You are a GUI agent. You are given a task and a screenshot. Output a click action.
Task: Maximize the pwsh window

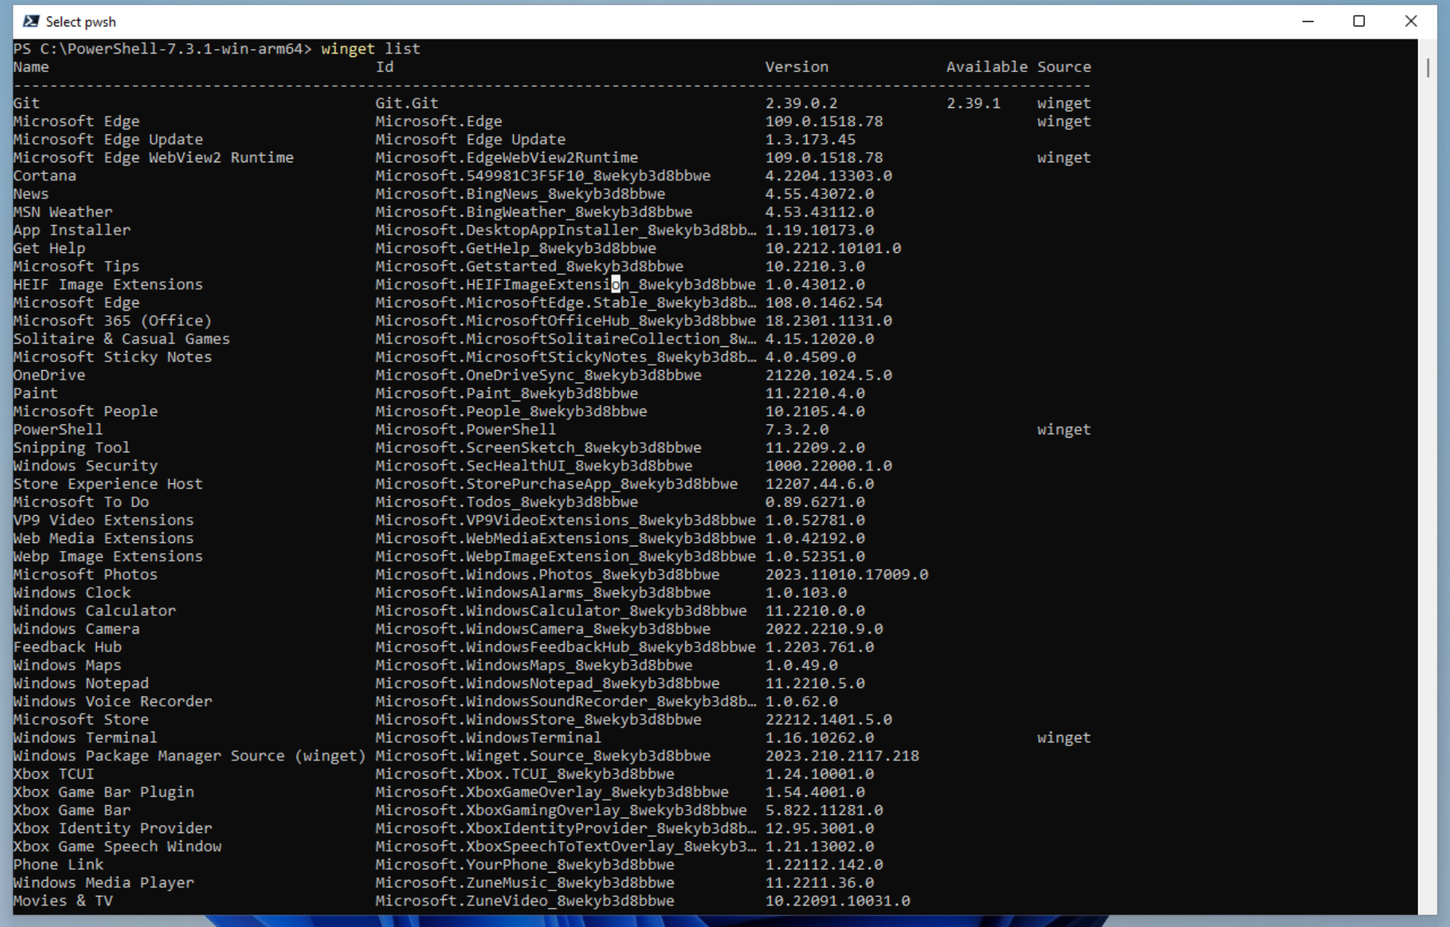click(1359, 21)
